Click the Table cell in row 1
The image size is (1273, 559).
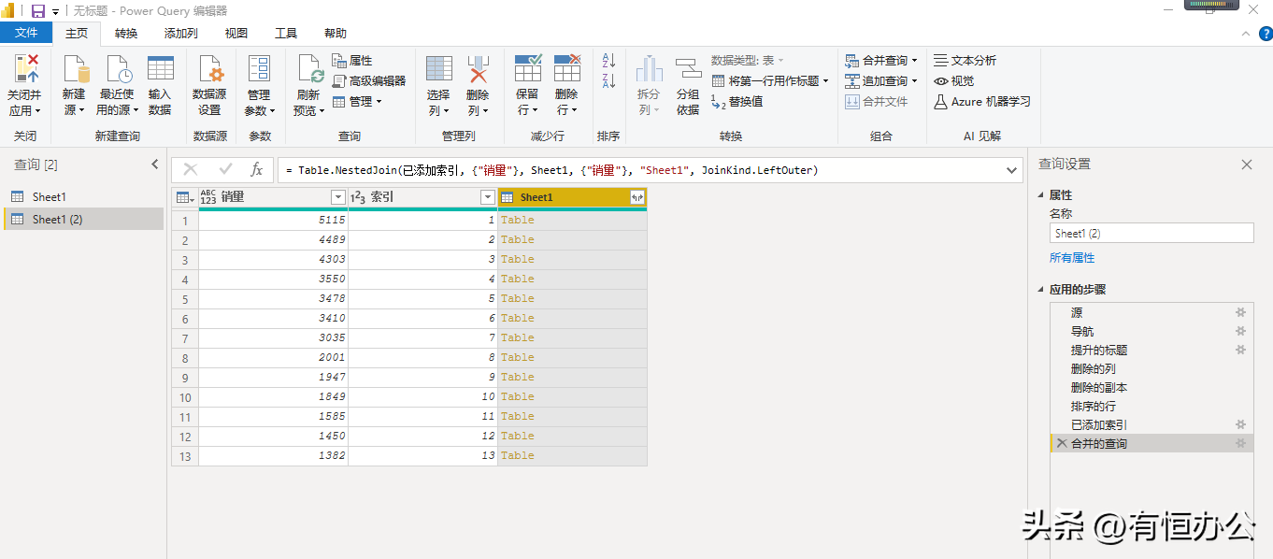click(572, 221)
